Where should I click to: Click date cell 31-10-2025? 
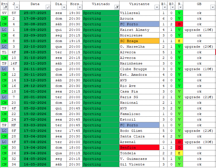35,58
